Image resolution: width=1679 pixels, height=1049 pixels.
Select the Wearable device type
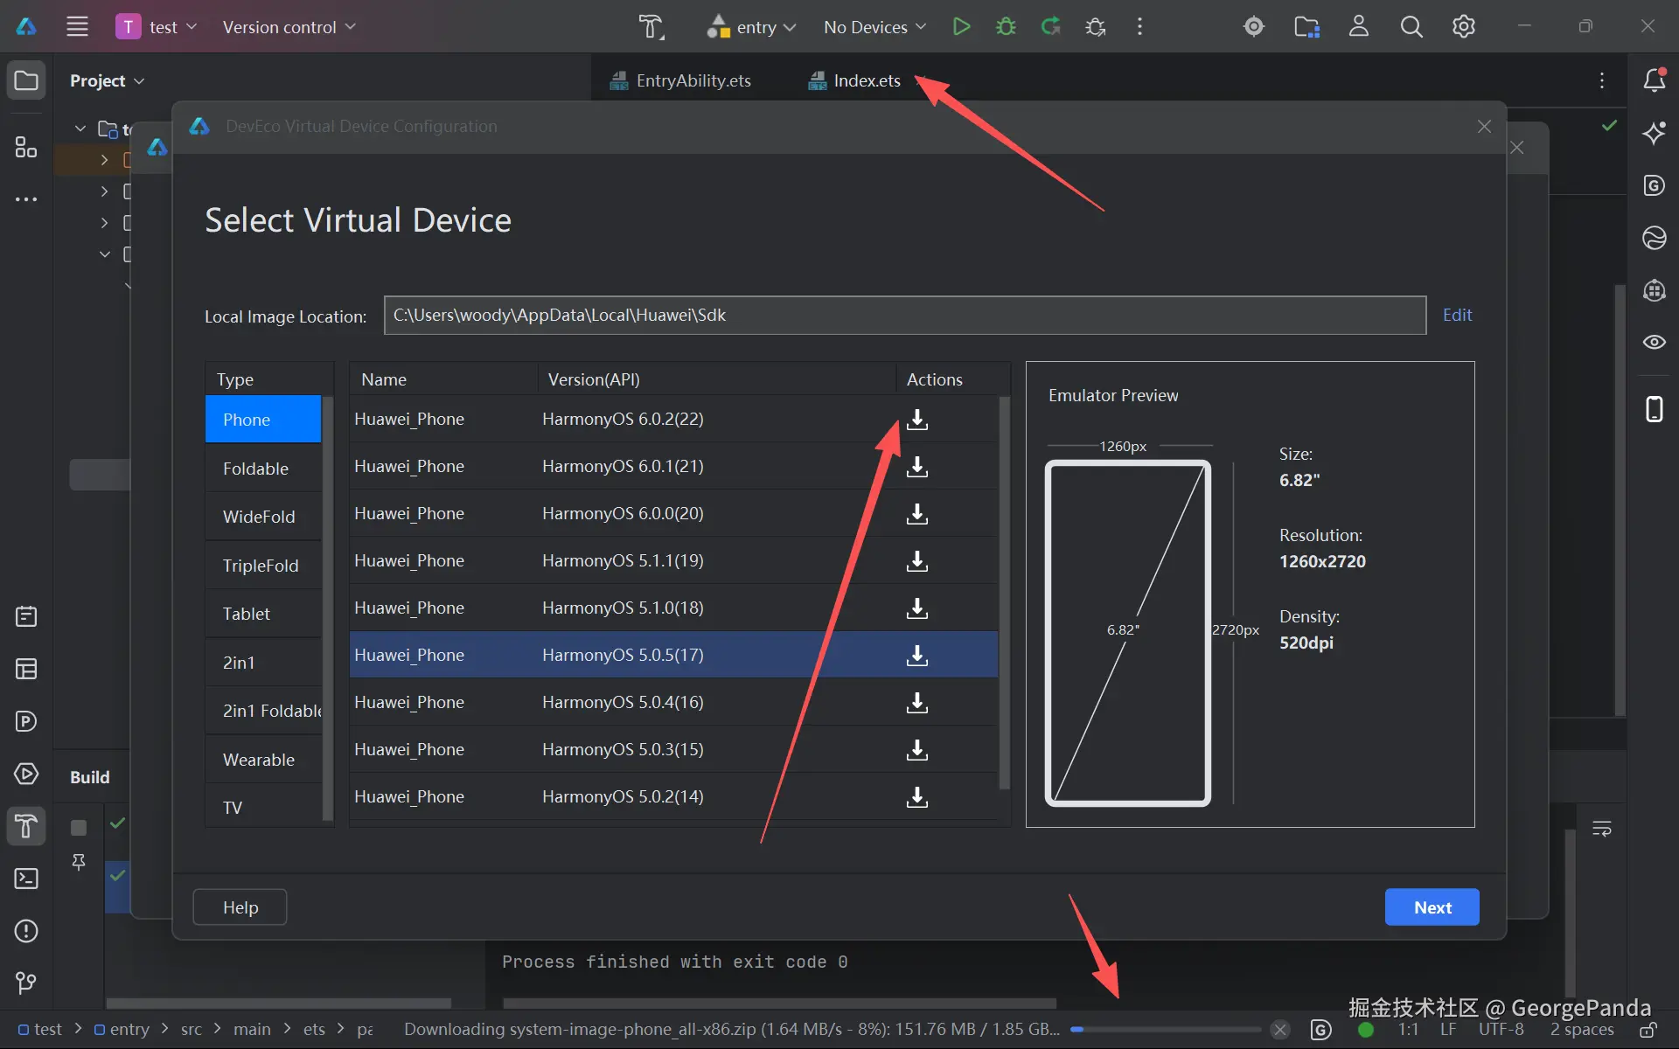pos(259,760)
